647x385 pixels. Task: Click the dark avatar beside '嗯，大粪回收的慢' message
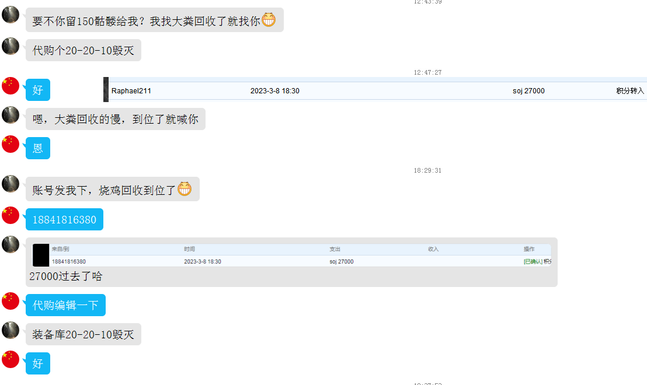[11, 115]
